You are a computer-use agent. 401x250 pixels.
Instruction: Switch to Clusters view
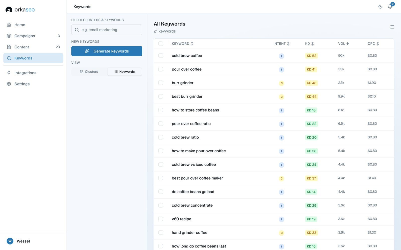pyautogui.click(x=89, y=72)
